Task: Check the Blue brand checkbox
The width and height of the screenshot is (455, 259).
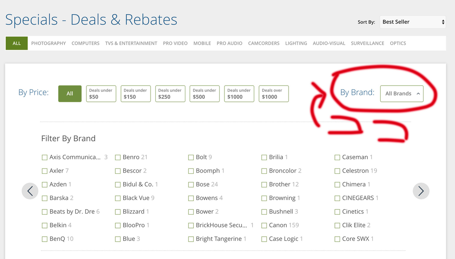Action: click(118, 239)
